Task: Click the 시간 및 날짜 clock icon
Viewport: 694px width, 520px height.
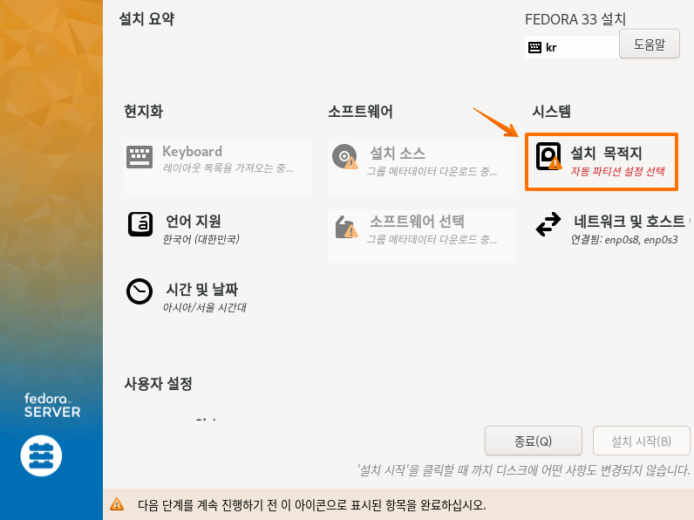Action: click(139, 291)
